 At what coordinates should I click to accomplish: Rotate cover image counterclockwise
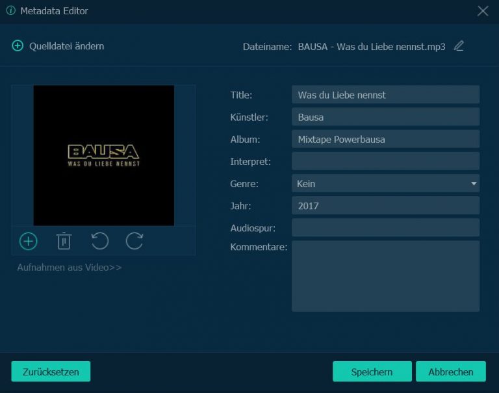100,241
